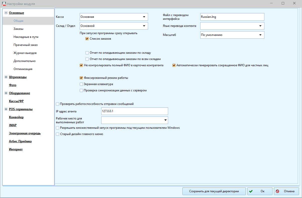Collapse the Основные tree section
Screen dimensions: 302x198
(6, 13)
